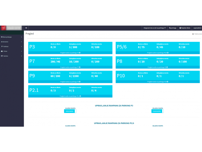Open Firme sidebar menu
The image size is (202, 152).
click(x=12, y=51)
